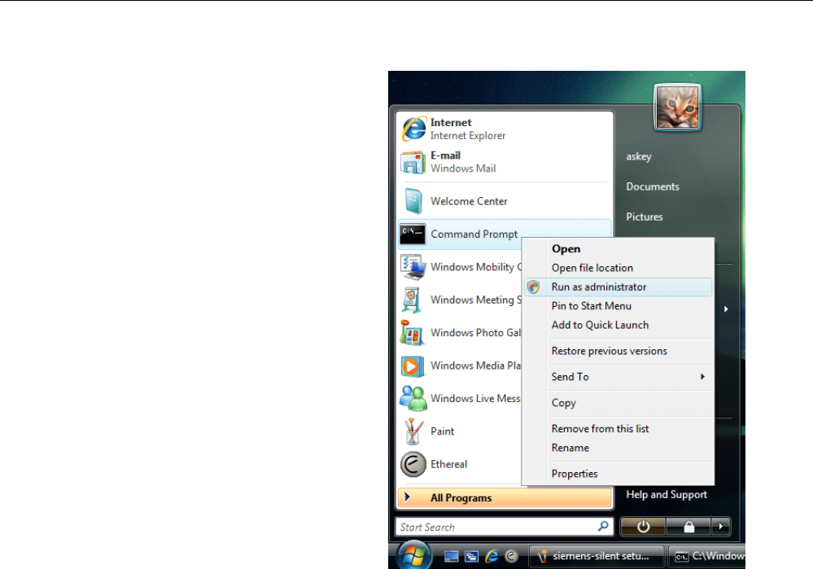Click All Programs
The image size is (813, 569).
(x=505, y=498)
